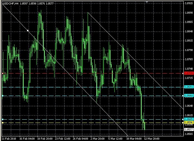The image size is (194, 141).
Task: Select the yellow 1.0596 price label
Action: click(189, 123)
